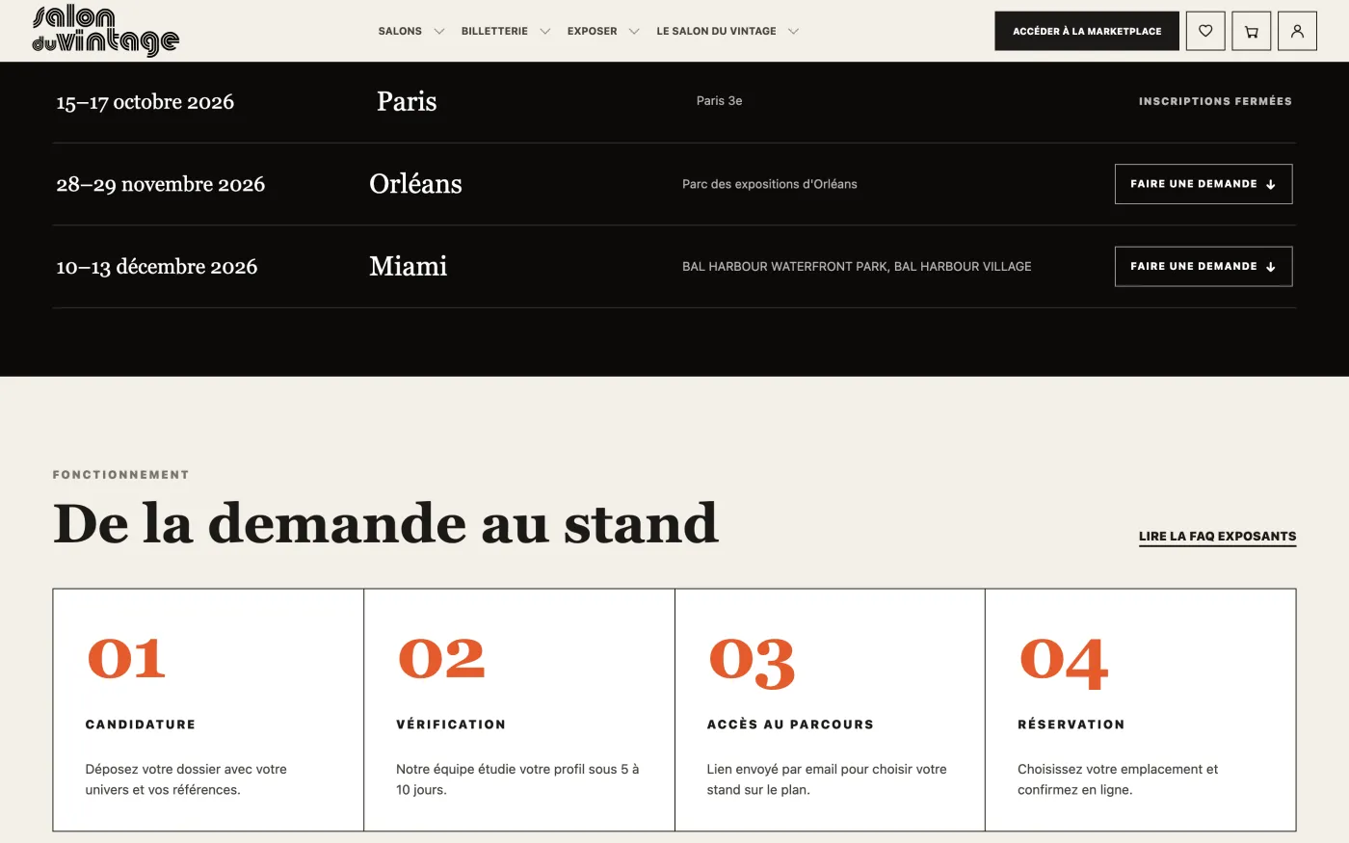Open the shopping cart icon
The height and width of the screenshot is (843, 1349).
pyautogui.click(x=1252, y=31)
